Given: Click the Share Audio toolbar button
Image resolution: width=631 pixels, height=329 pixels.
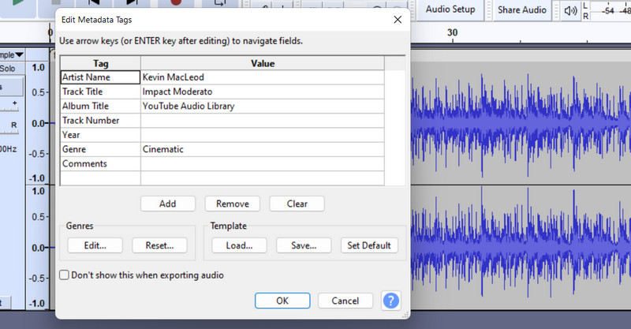Looking at the screenshot, I should [x=521, y=9].
